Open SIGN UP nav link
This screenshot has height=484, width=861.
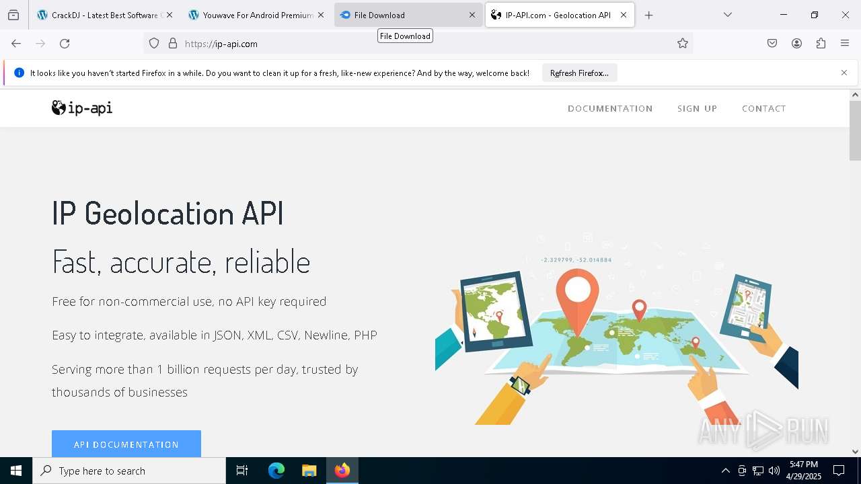pyautogui.click(x=697, y=108)
